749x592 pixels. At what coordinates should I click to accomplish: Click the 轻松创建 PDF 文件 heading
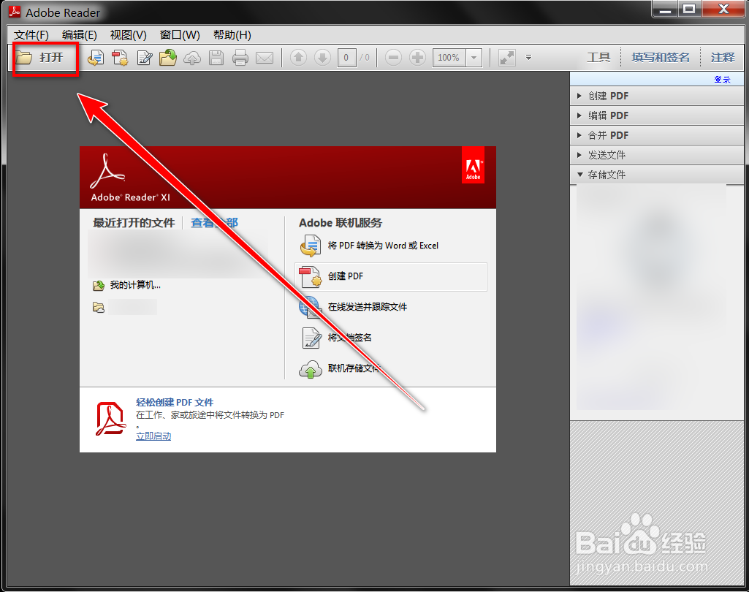(x=175, y=402)
